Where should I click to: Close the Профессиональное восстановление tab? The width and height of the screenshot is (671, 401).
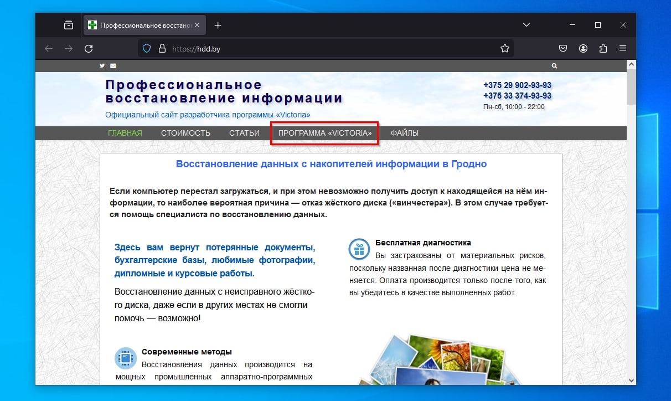197,25
